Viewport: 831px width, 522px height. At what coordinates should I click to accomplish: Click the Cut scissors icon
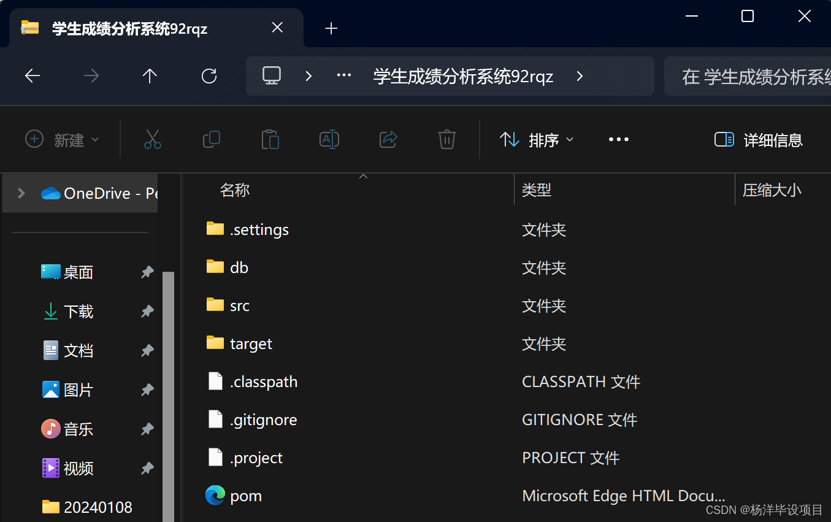tap(153, 140)
